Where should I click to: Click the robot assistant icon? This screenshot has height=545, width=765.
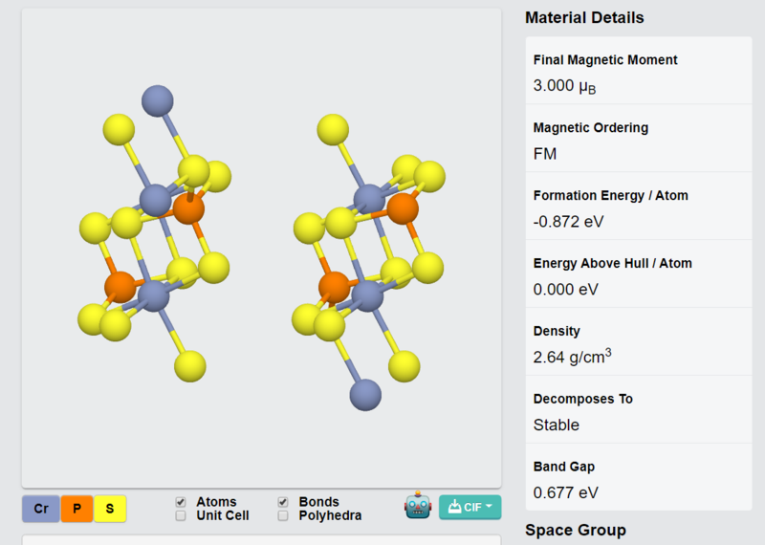tap(418, 506)
